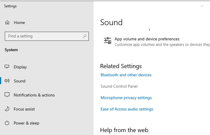210x135 pixels.
Task: Go to Focus assist settings
Action: (24, 109)
